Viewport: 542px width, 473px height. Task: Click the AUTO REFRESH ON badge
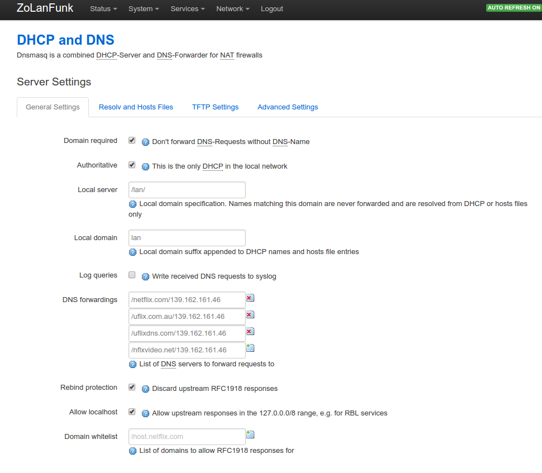coord(514,8)
